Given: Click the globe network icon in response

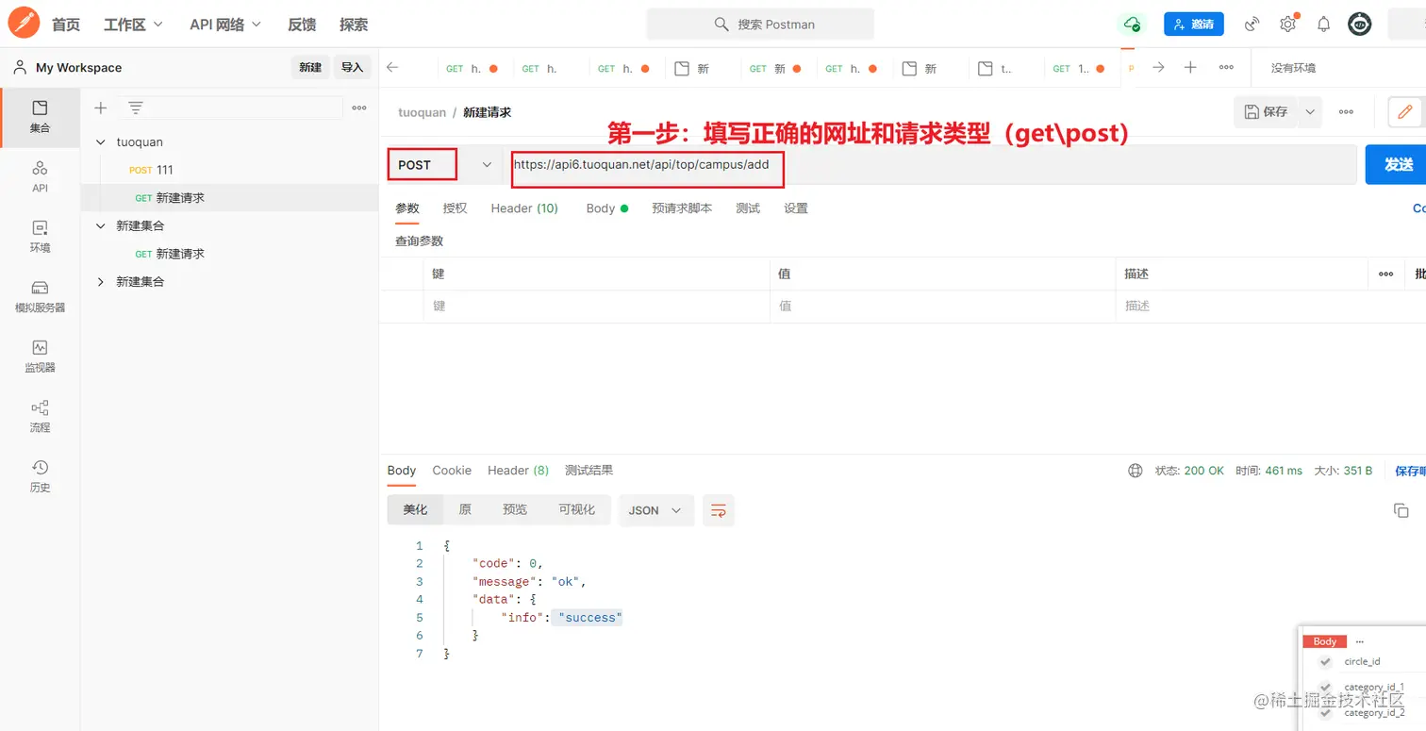Looking at the screenshot, I should click(1136, 470).
